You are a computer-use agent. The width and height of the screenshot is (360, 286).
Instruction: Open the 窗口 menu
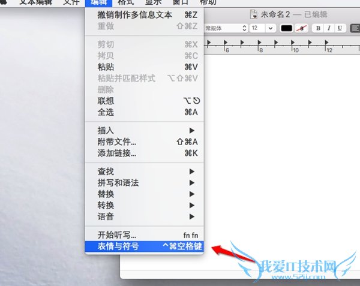[181, 2]
